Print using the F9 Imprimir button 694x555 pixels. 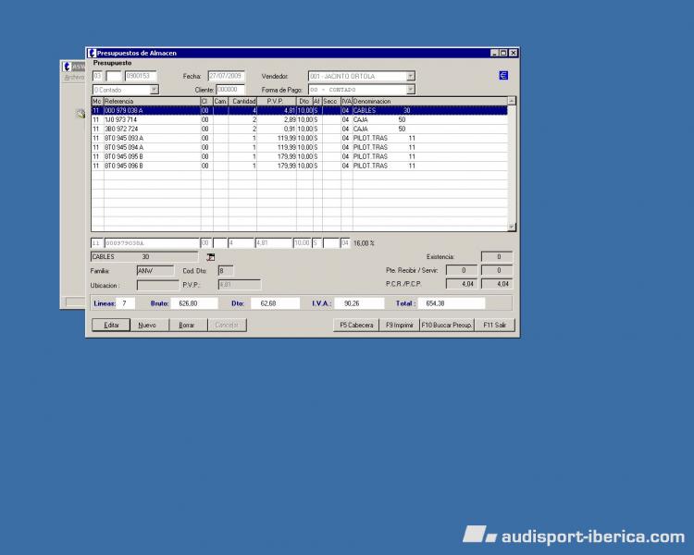[399, 326]
